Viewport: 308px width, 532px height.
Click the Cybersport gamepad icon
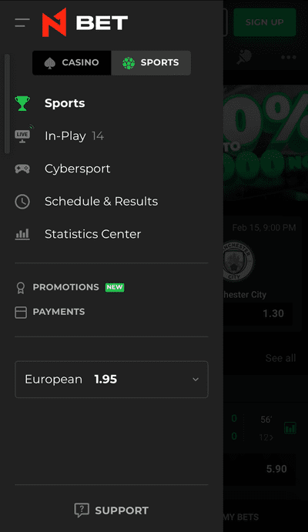tap(22, 169)
